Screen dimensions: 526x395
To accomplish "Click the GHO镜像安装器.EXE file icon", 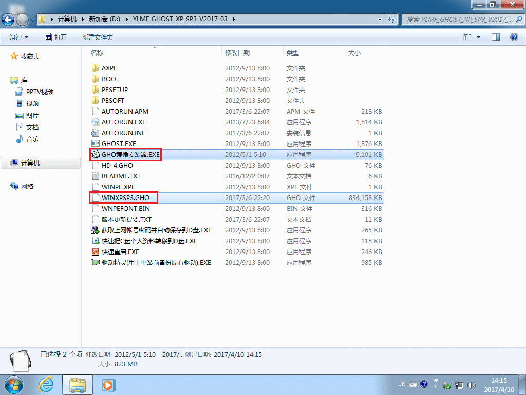I will (95, 154).
